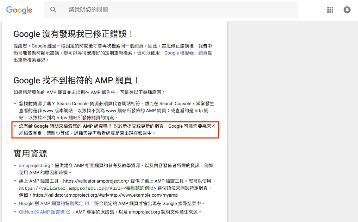Open the account notifications avatar icon
The height and width of the screenshot is (222, 358).
347,10
